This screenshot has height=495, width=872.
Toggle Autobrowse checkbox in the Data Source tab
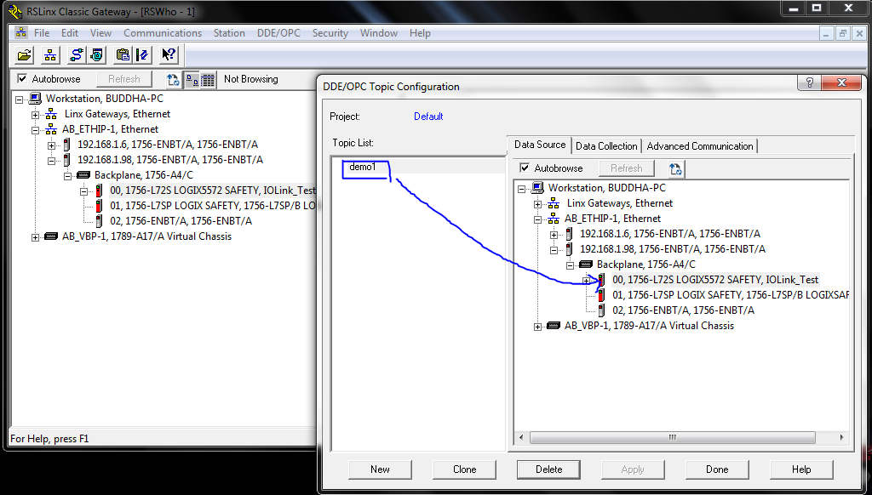pos(525,168)
